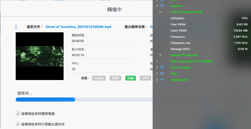Click the video preview thumbnail
This screenshot has height=129, width=251.
(x=40, y=56)
